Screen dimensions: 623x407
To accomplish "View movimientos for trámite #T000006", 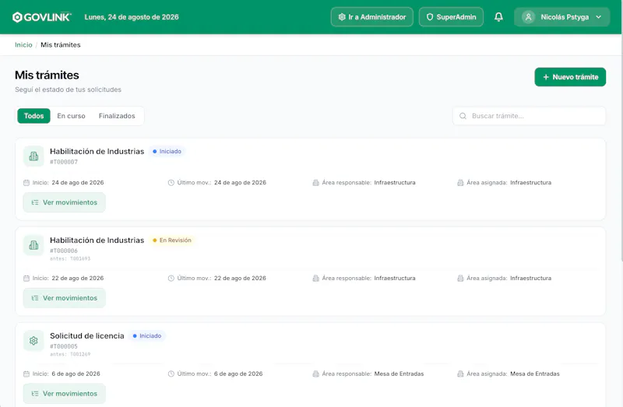I will [x=65, y=298].
